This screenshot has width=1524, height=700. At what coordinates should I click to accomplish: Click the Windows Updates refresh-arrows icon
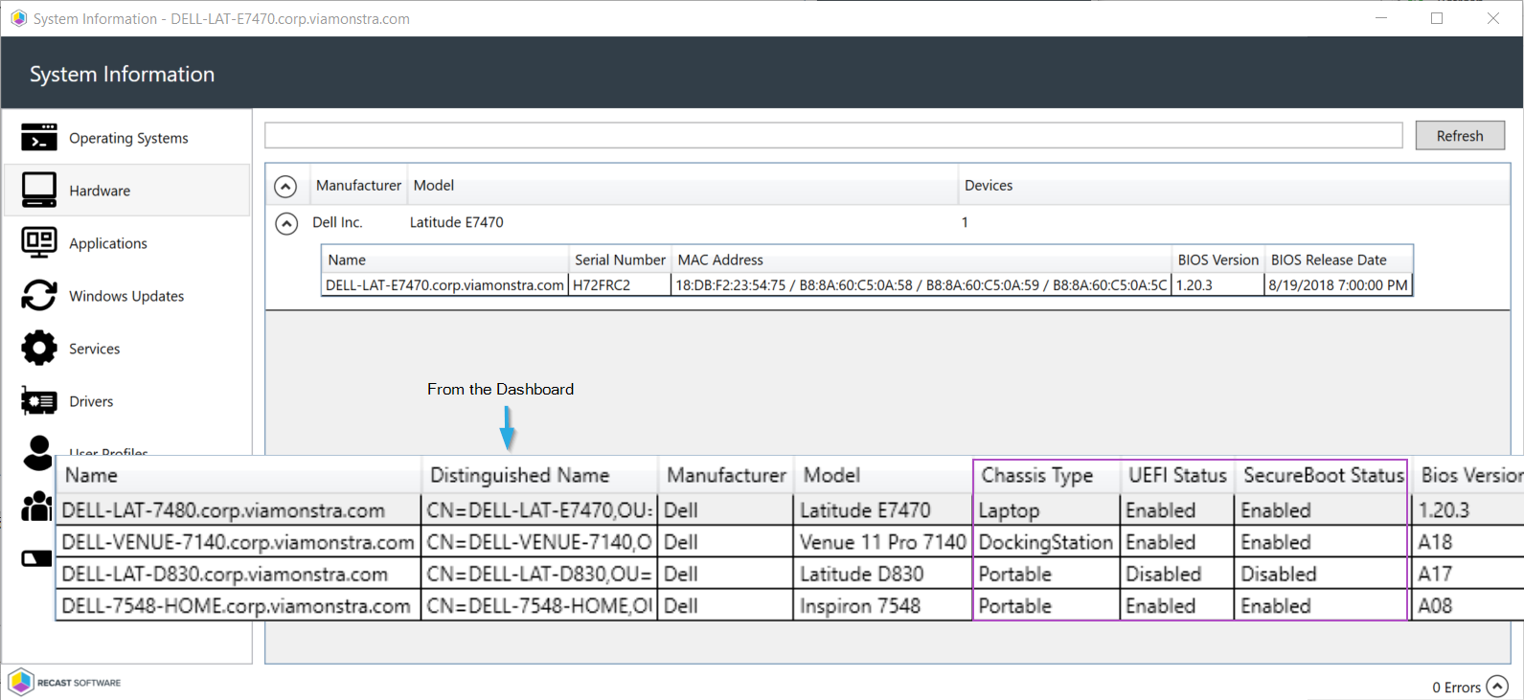click(x=38, y=296)
